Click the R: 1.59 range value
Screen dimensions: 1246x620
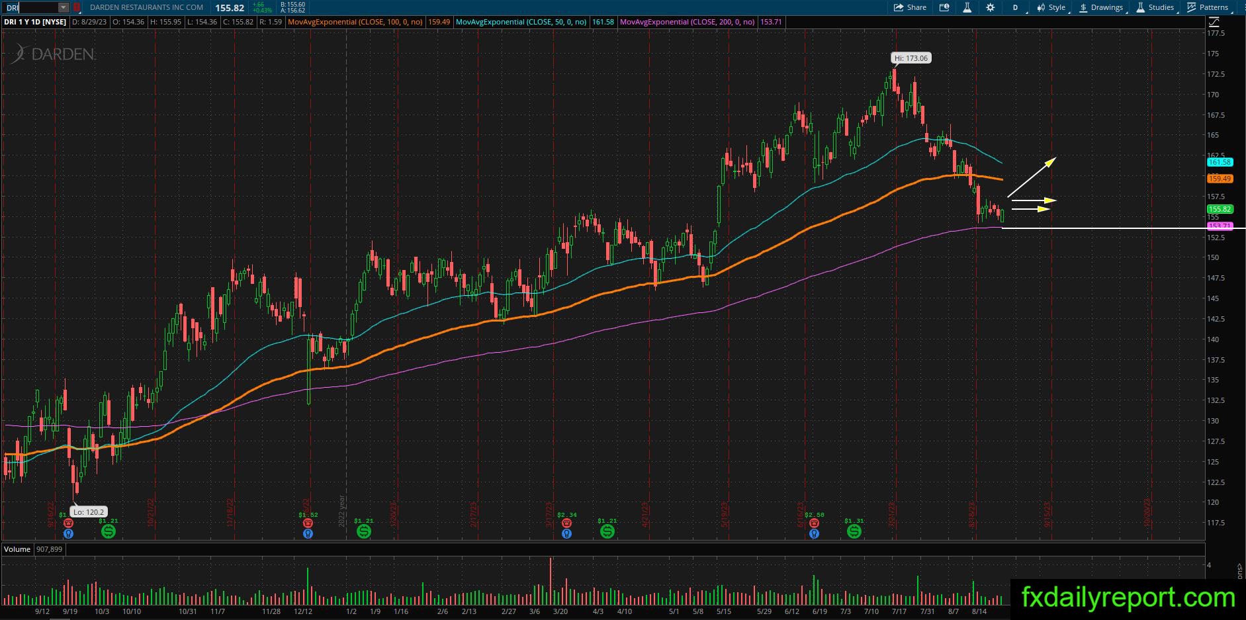pos(271,22)
